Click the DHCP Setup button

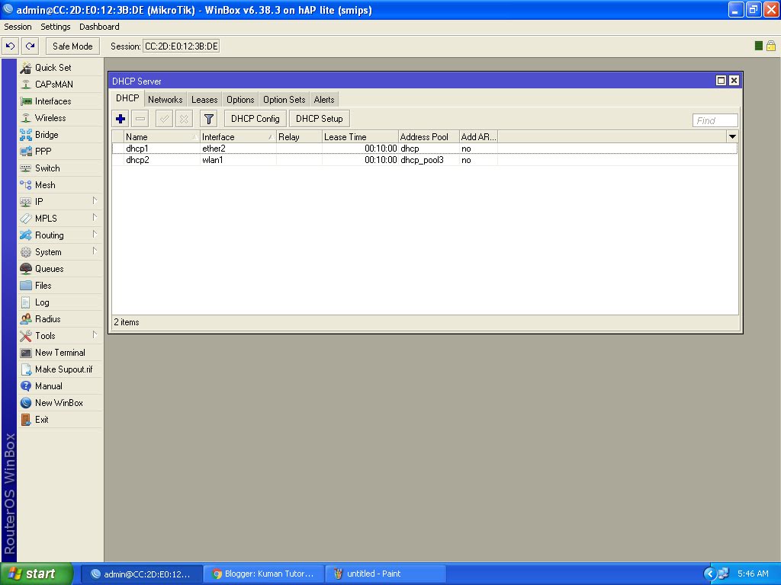click(x=320, y=119)
